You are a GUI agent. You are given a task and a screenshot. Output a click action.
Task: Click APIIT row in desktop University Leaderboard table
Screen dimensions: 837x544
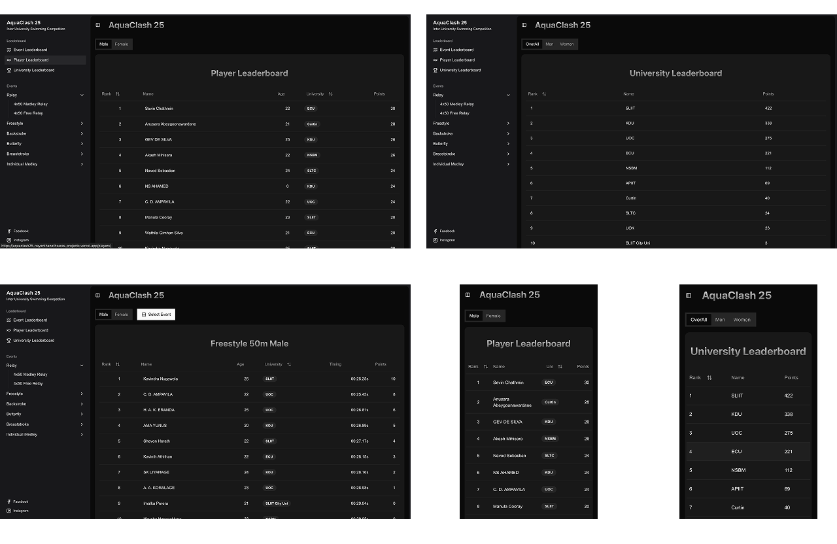(x=675, y=183)
